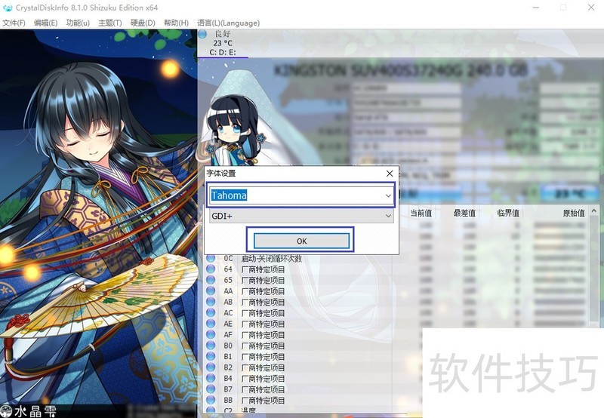This screenshot has width=604, height=418.
Task: Close the 字体设置 dialog
Action: click(x=390, y=174)
